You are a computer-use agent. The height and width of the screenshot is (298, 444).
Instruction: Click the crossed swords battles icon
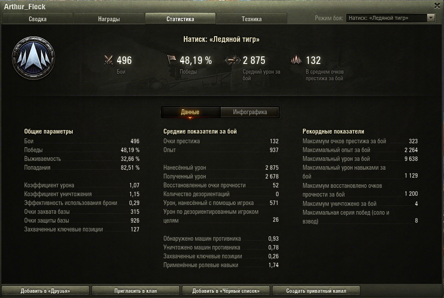108,60
